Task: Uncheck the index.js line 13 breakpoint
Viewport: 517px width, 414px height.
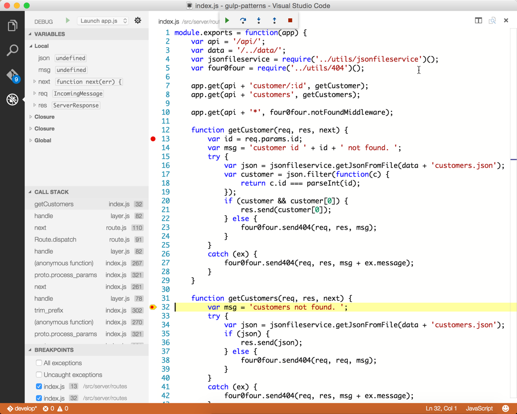Action: point(38,386)
